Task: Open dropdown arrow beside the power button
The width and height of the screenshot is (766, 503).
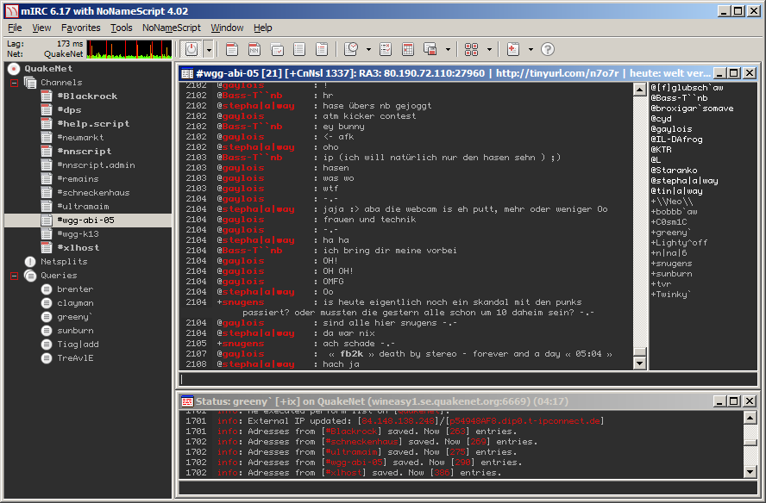Action: (x=208, y=49)
